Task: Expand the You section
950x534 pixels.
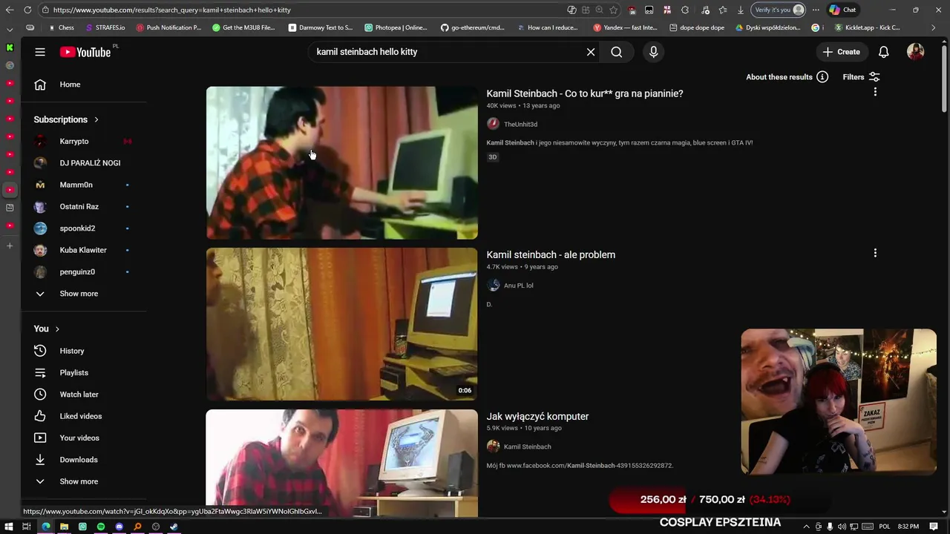Action: 46,329
